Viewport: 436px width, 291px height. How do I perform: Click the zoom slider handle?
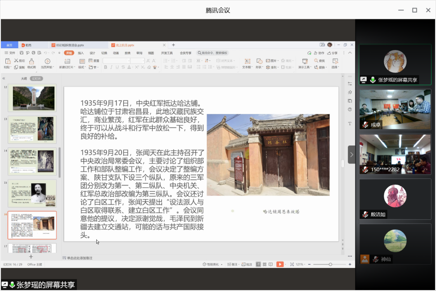tap(330, 264)
